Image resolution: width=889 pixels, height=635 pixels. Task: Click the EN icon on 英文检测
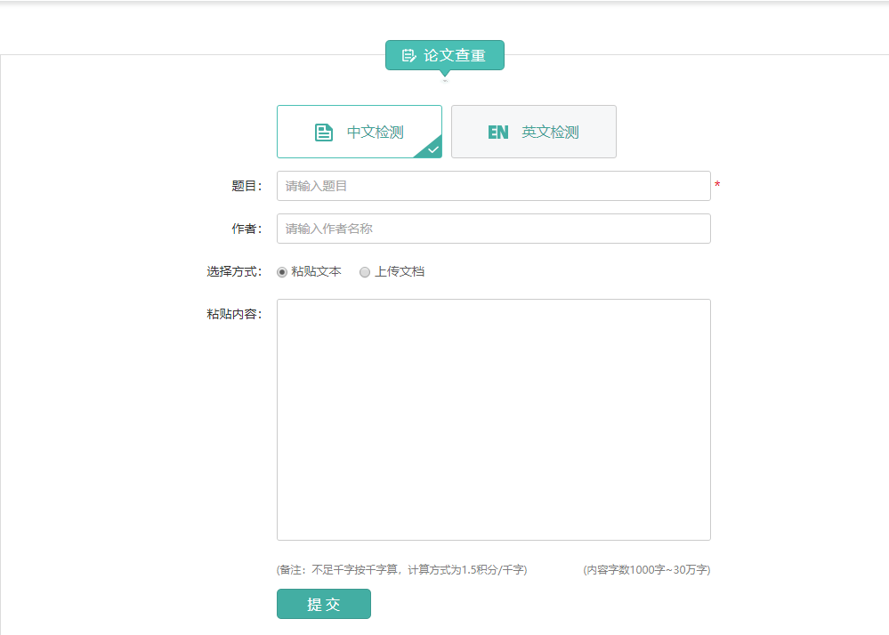point(498,133)
